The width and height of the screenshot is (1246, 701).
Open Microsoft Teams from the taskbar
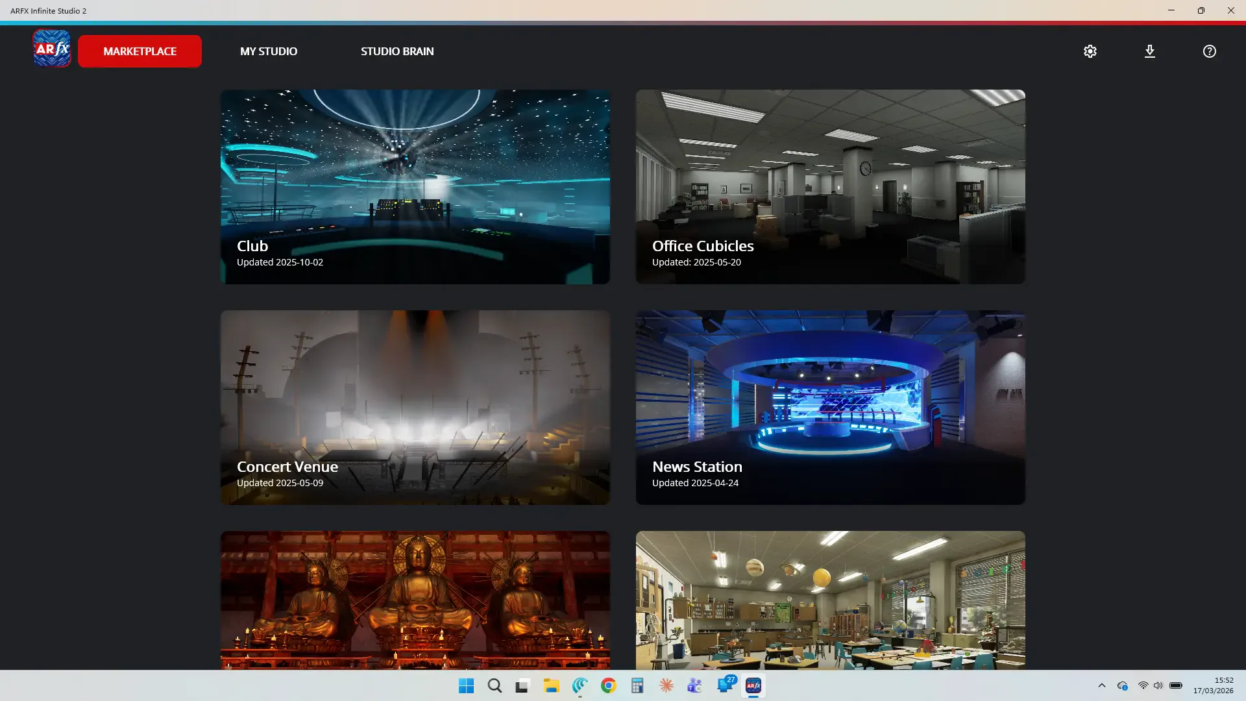694,685
